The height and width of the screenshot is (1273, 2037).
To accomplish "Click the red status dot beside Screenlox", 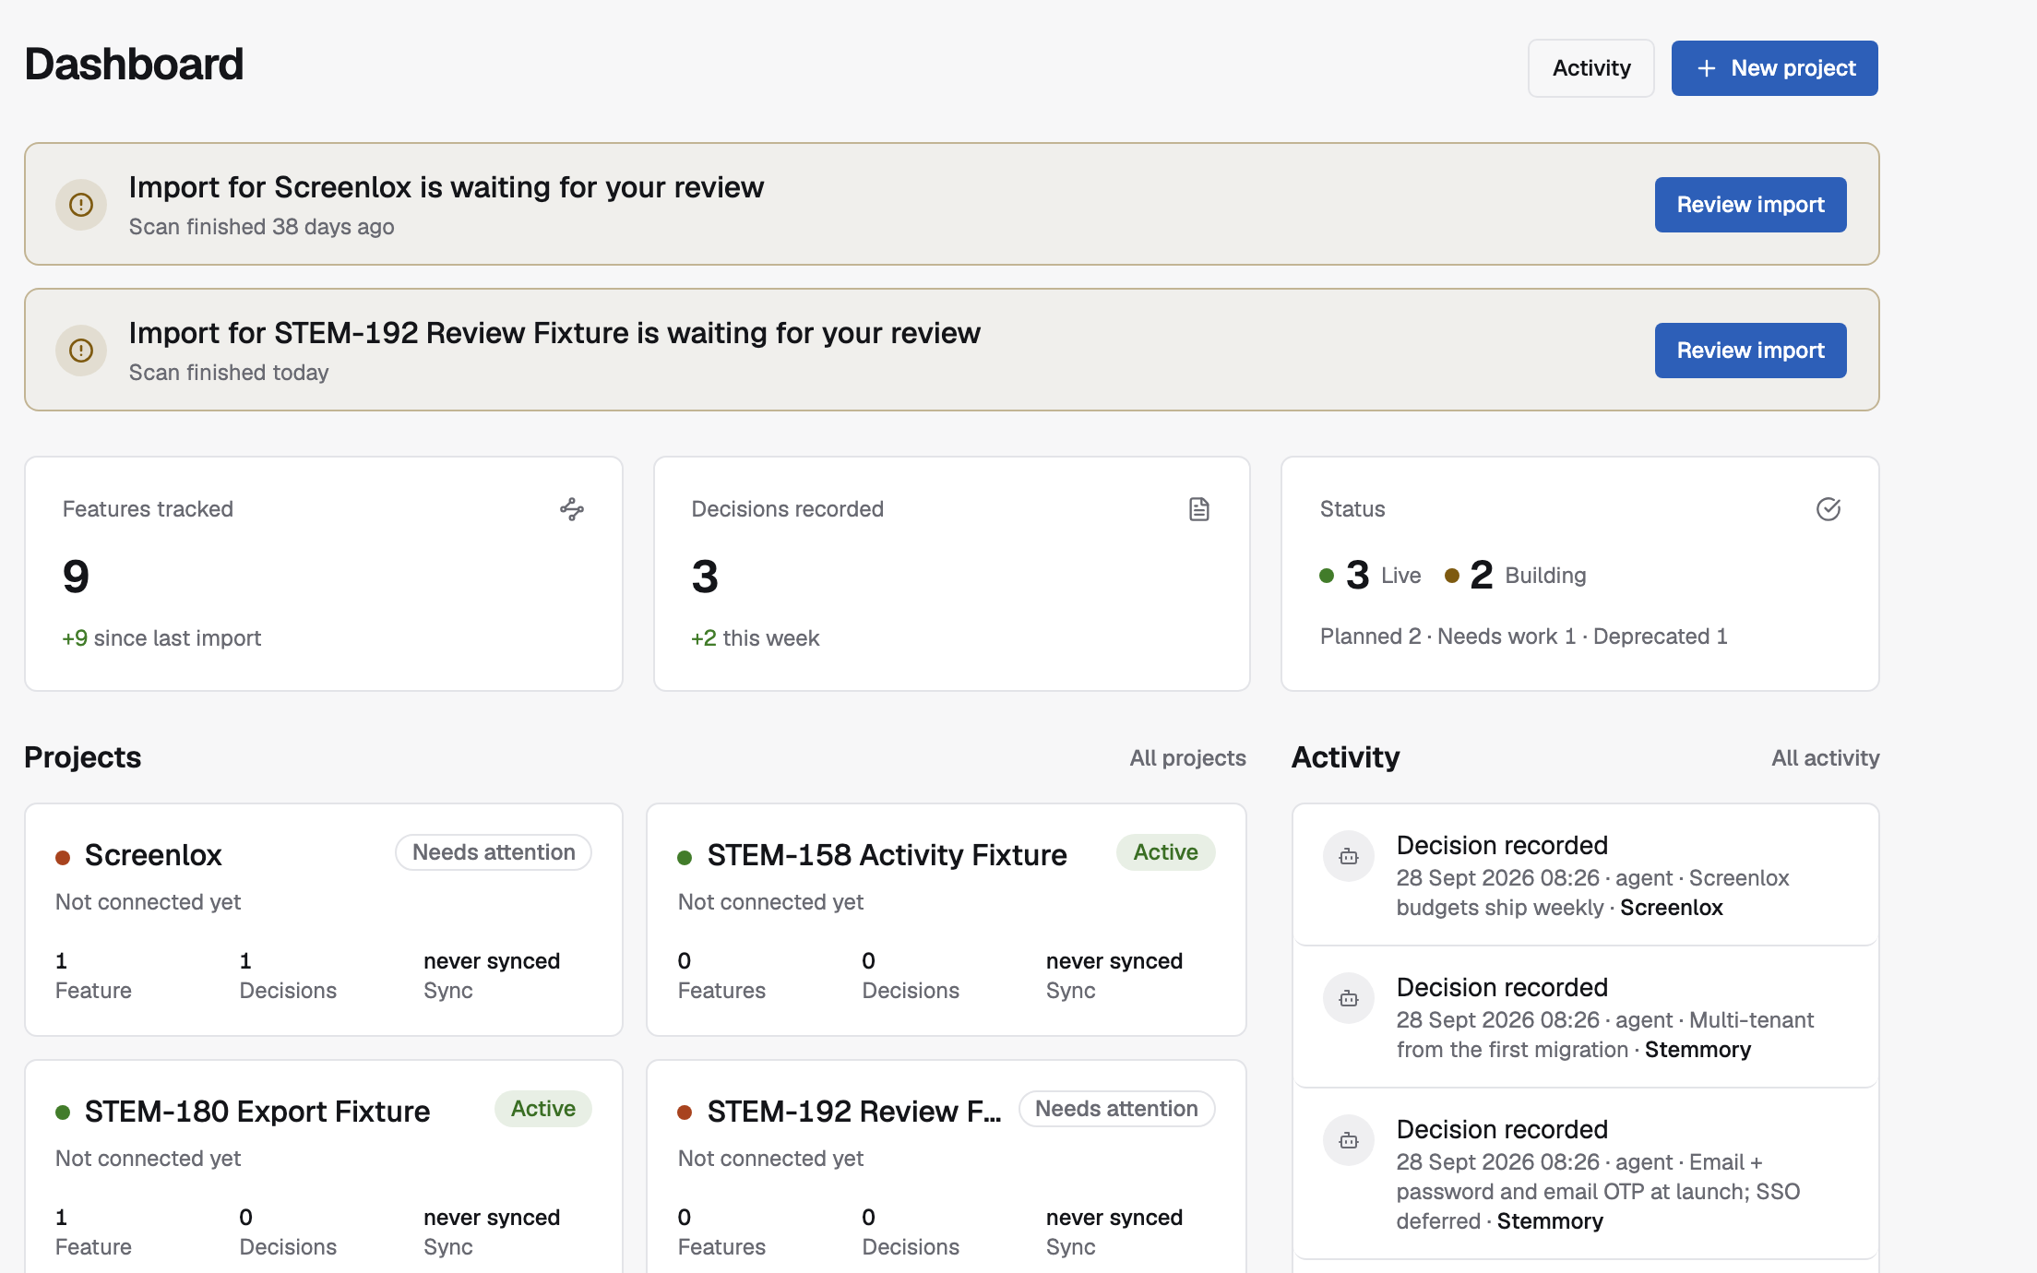I will click(x=63, y=857).
